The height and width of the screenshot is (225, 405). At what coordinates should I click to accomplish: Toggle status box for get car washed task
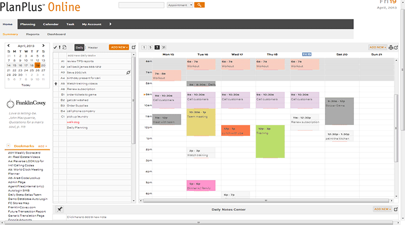tap(56, 100)
